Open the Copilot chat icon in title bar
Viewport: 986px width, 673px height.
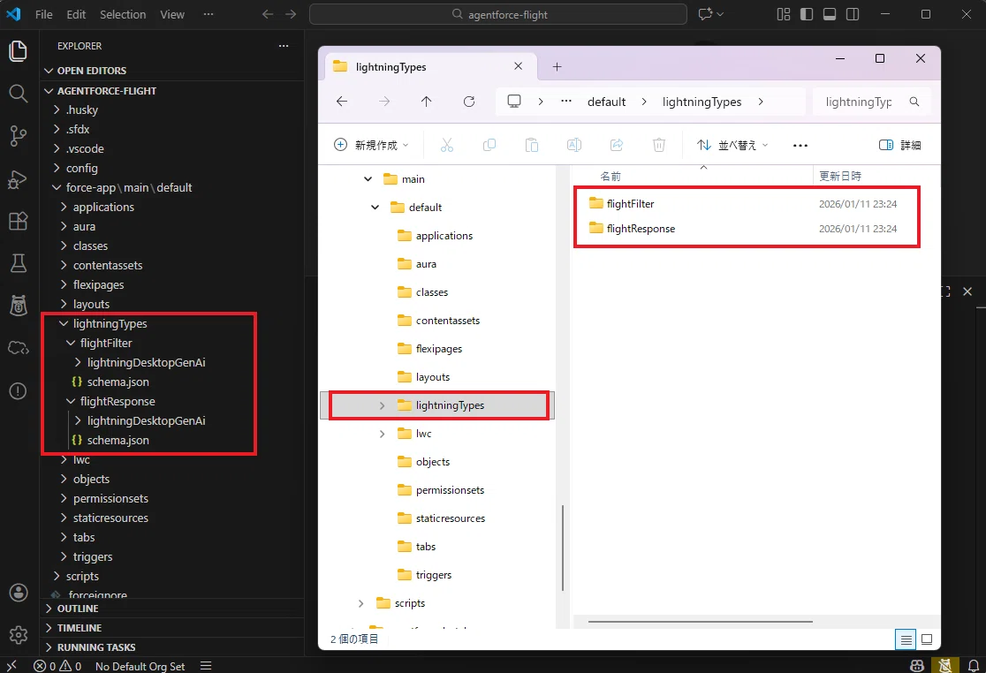[x=705, y=14]
